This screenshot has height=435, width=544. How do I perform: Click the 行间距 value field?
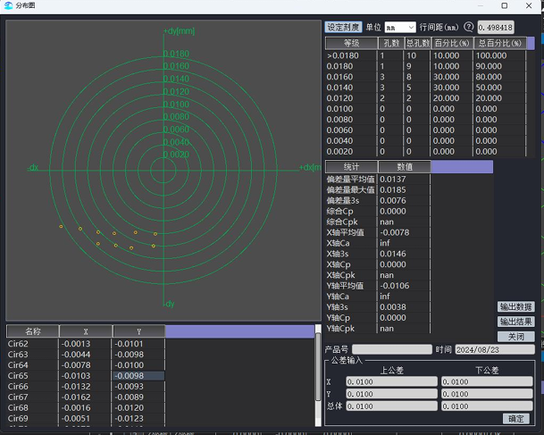point(496,28)
